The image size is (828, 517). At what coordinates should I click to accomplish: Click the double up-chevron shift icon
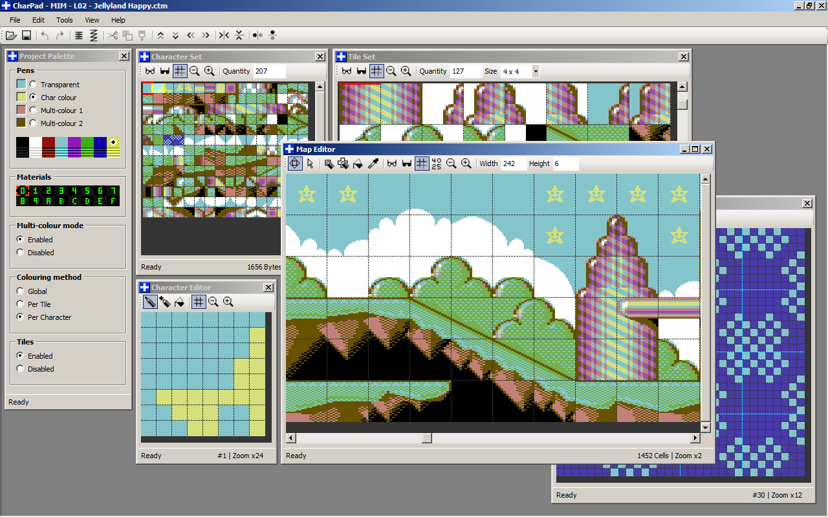click(160, 36)
